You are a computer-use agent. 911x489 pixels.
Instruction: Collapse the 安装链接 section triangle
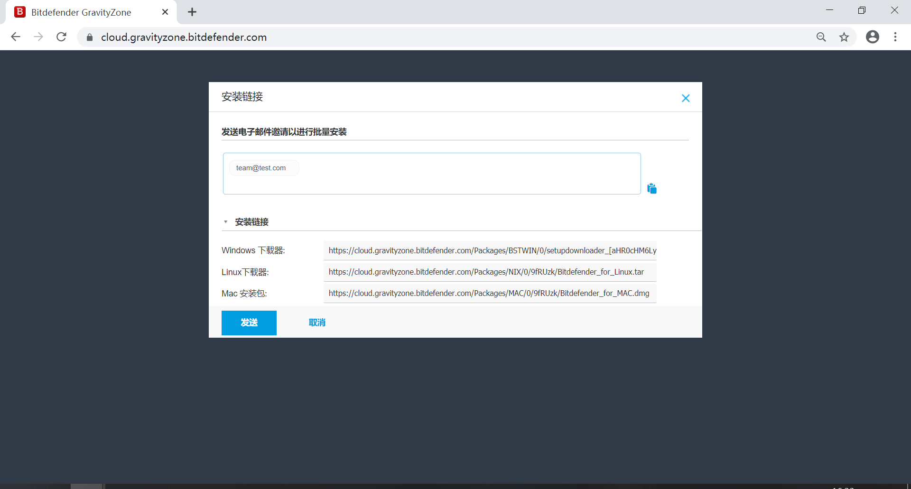(x=226, y=222)
